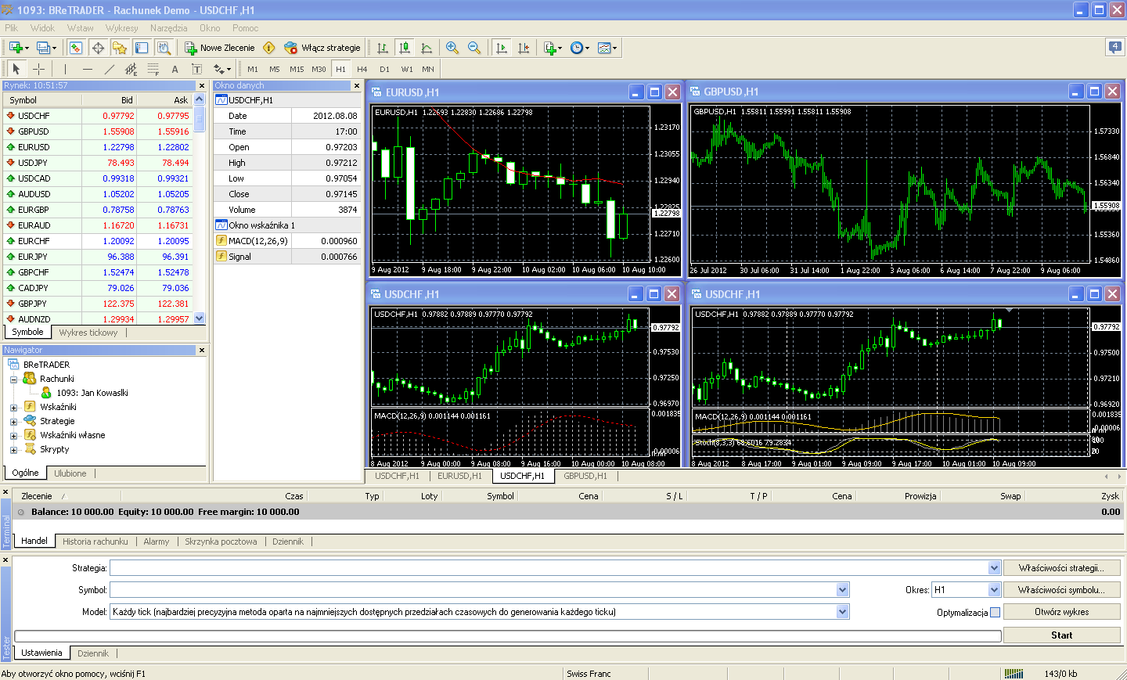Toggle the Market Watch window icon
Screen dimensions: 1127x680
click(x=76, y=48)
